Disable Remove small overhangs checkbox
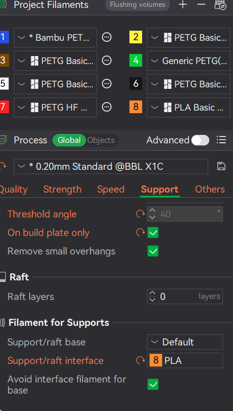The width and height of the screenshot is (233, 411). [x=153, y=251]
